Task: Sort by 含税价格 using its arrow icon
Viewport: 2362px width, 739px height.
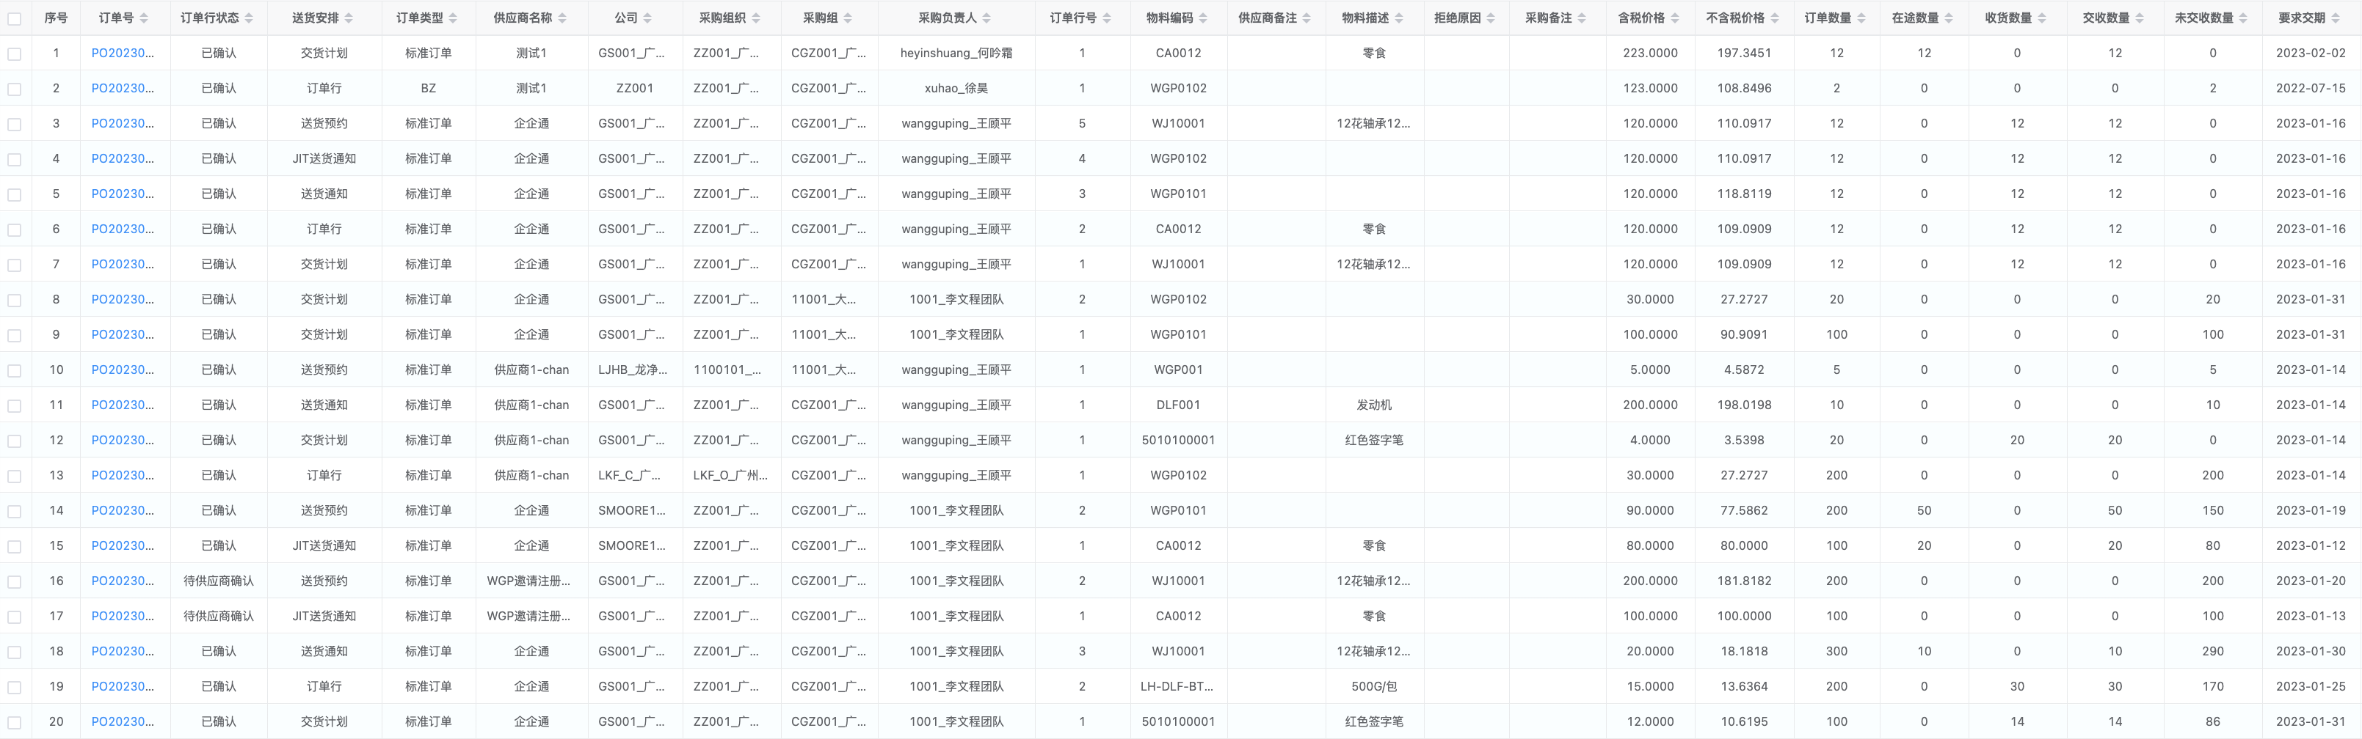Action: pos(1675,18)
